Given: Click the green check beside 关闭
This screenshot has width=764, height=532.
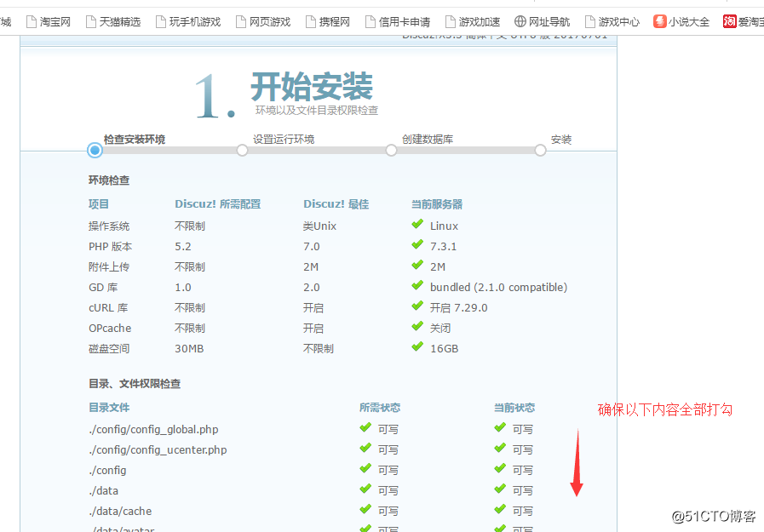Looking at the screenshot, I should 417,326.
